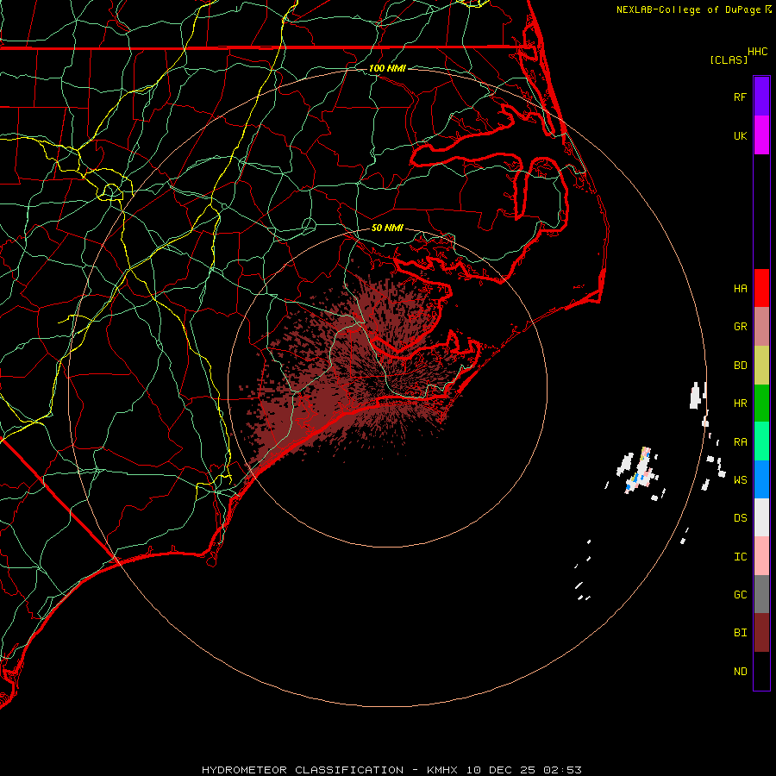Click the BI legend label
The height and width of the screenshot is (776, 776).
point(740,633)
